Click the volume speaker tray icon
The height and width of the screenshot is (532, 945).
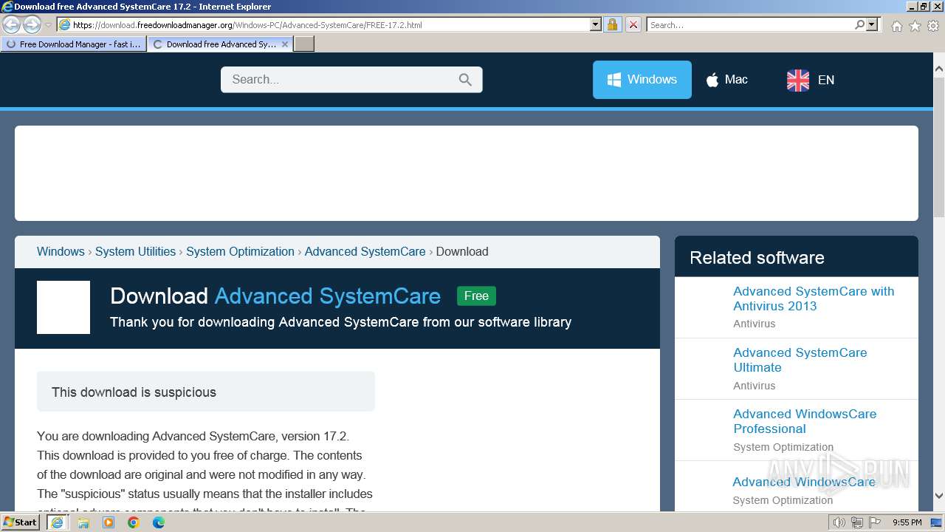pos(839,522)
